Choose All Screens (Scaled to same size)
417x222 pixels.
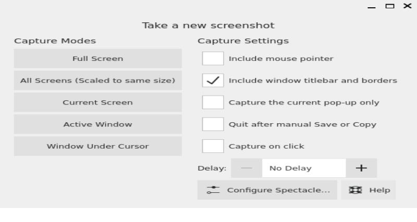pyautogui.click(x=97, y=81)
